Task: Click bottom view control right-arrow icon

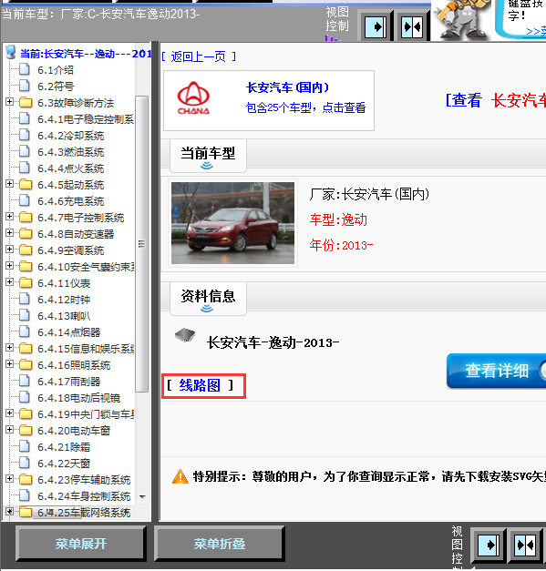Action: 488,545
